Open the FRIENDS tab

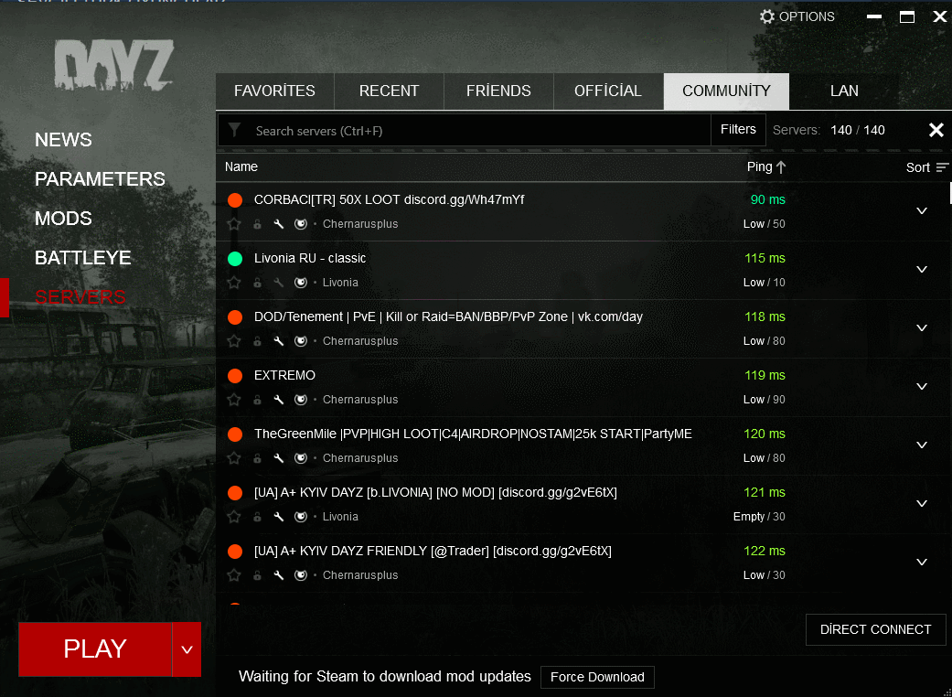tap(498, 91)
